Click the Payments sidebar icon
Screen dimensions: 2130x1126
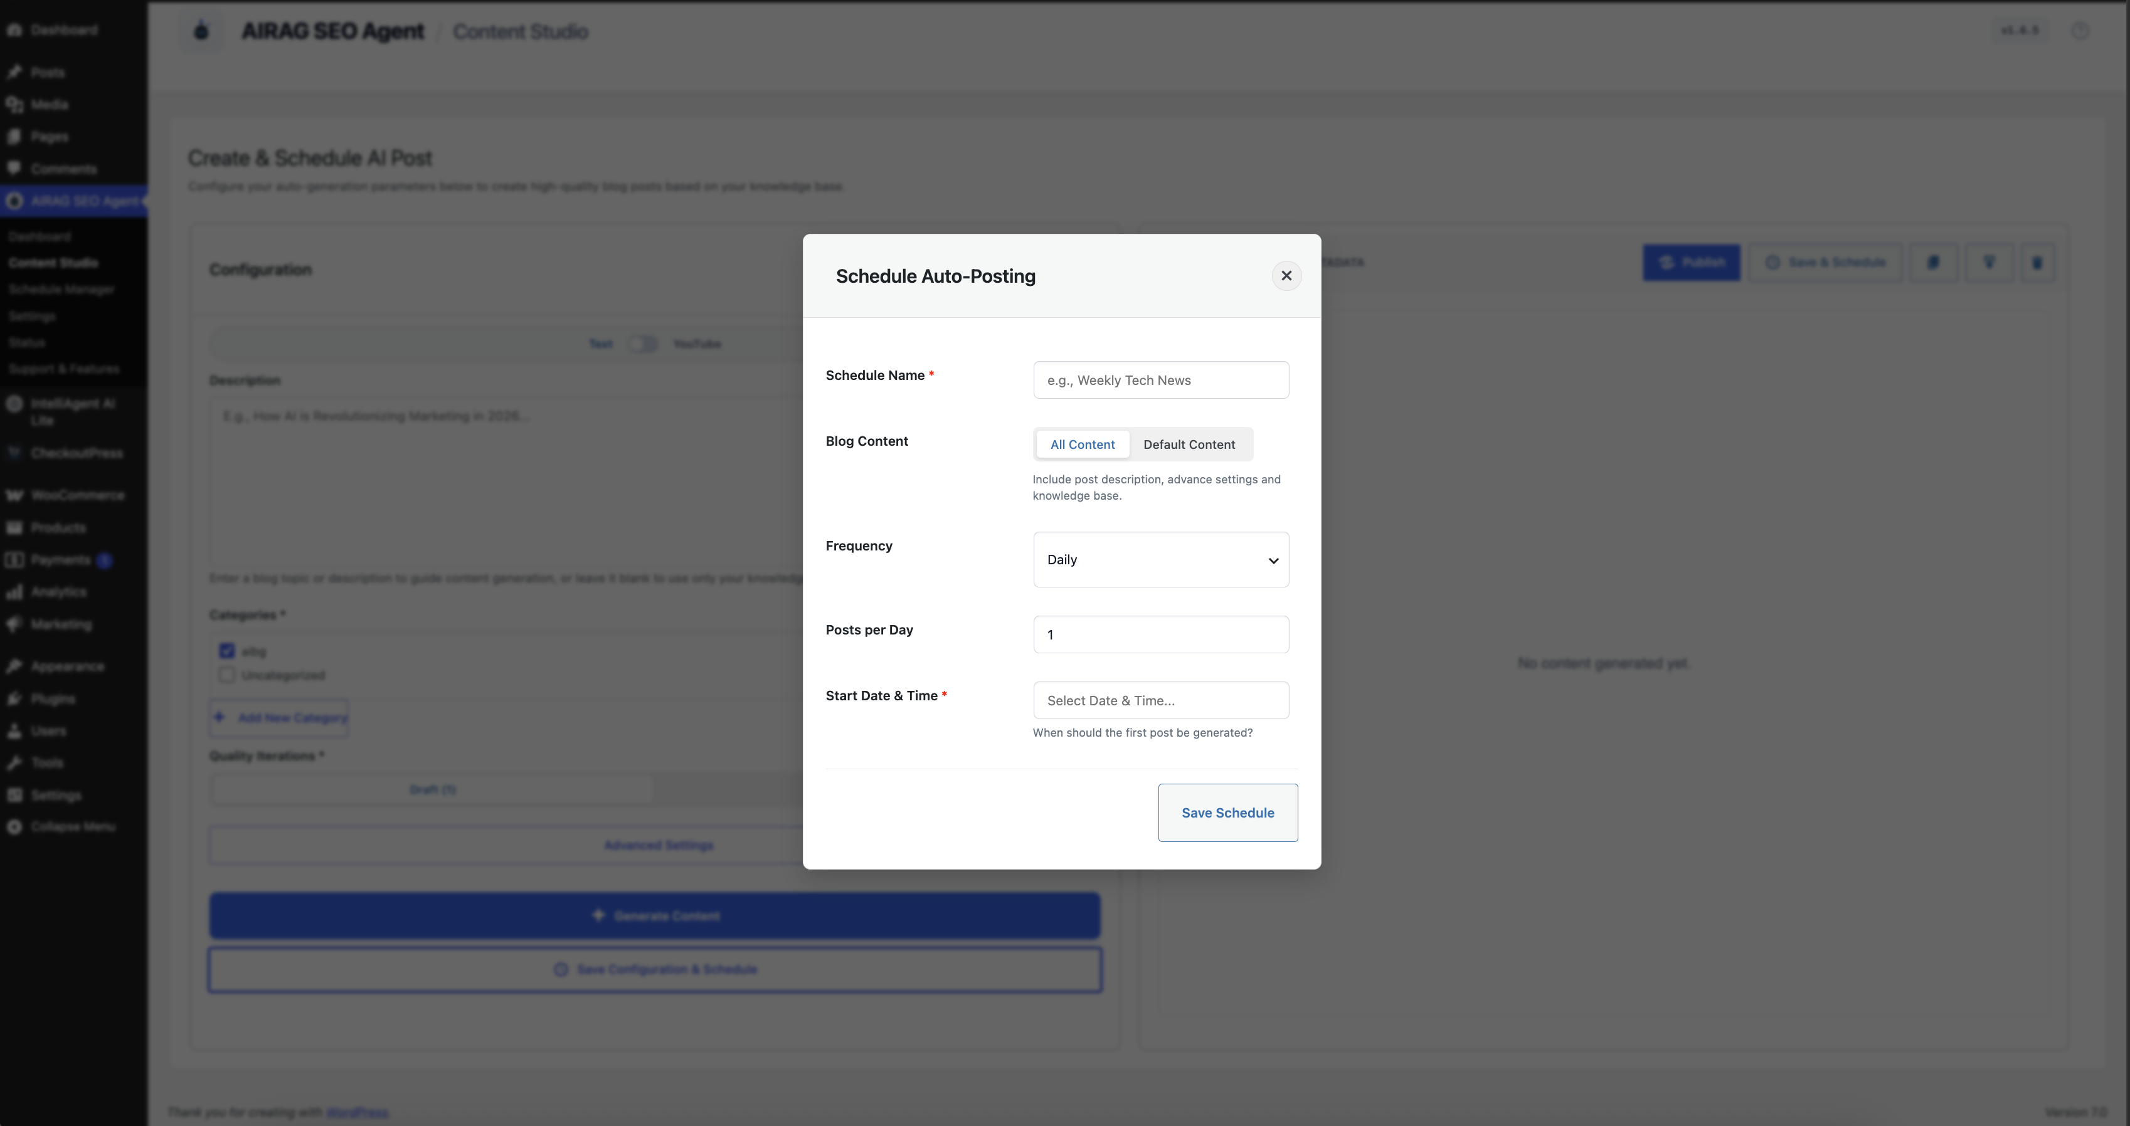pyautogui.click(x=14, y=560)
